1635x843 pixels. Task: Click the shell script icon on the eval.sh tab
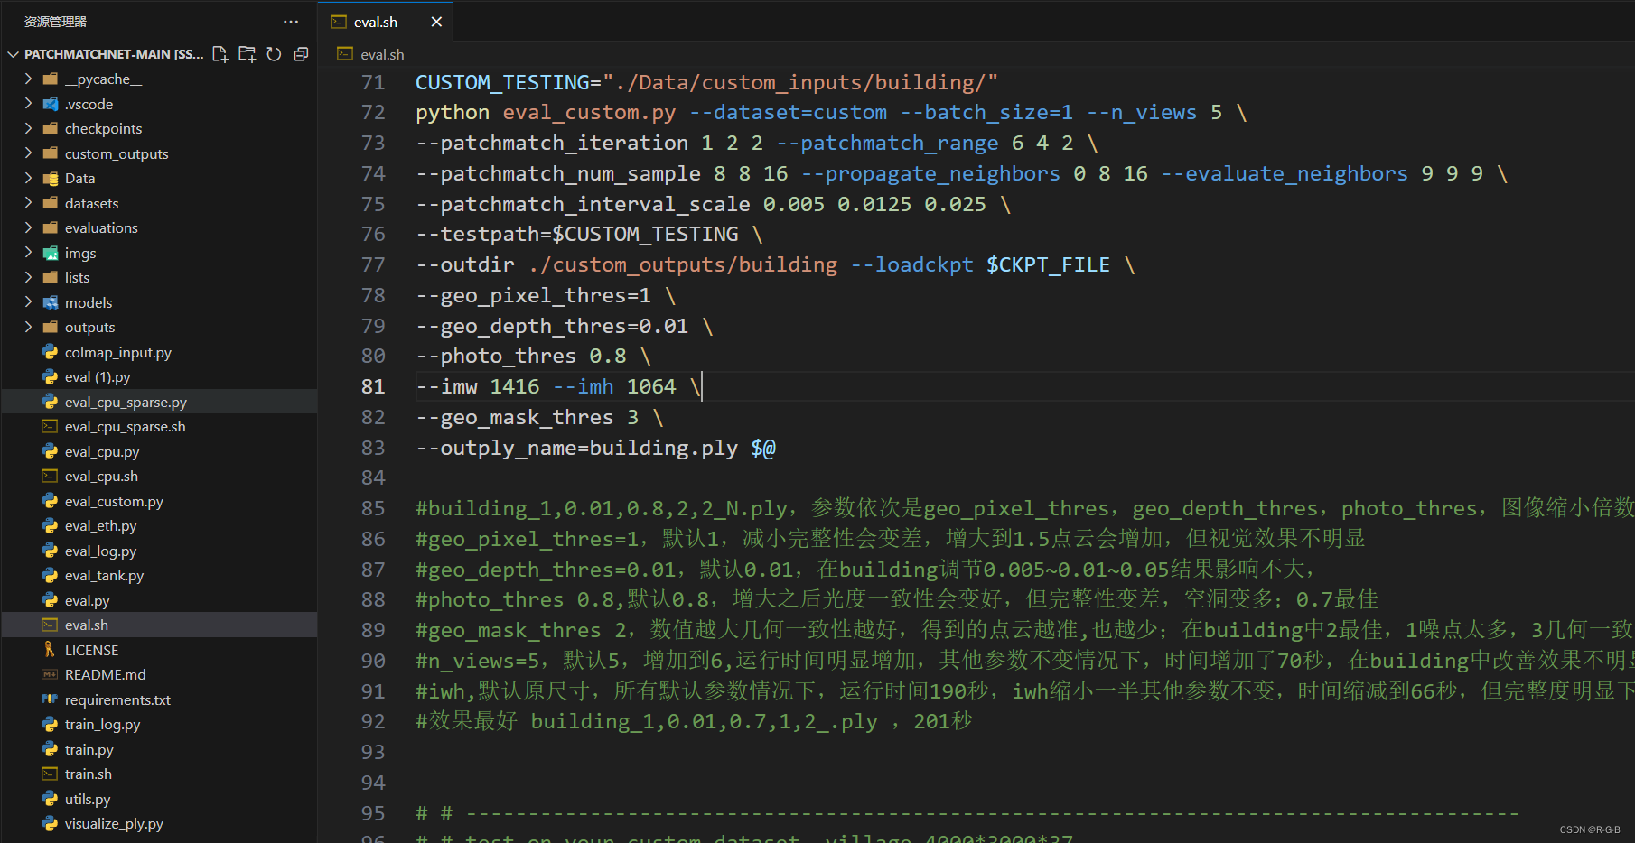pos(339,21)
